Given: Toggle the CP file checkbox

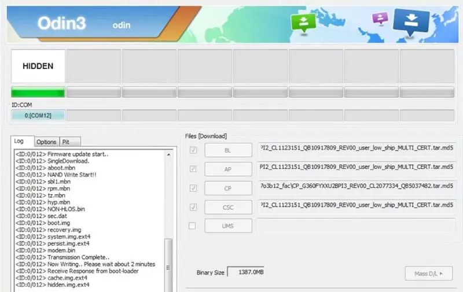Looking at the screenshot, I should click(193, 188).
